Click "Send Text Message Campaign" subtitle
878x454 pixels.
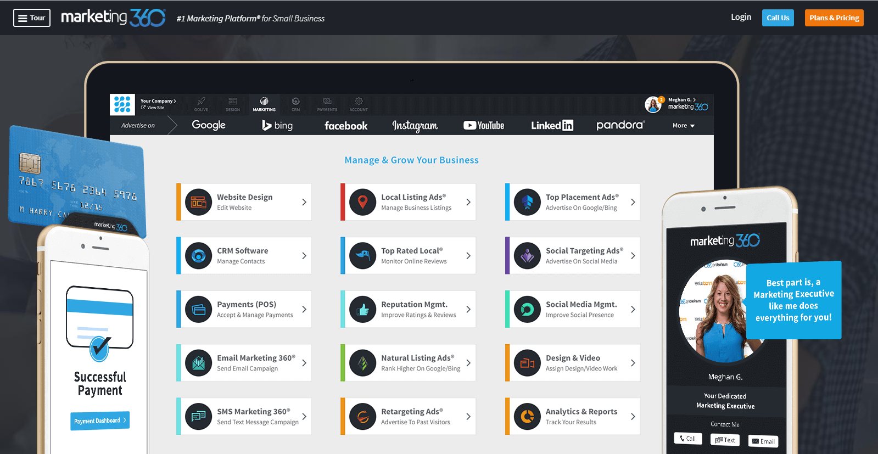click(258, 422)
